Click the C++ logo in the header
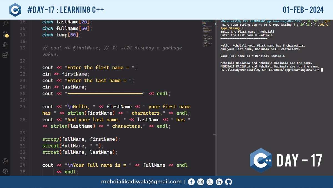Viewport: 333px width, 188px height. coord(15,10)
